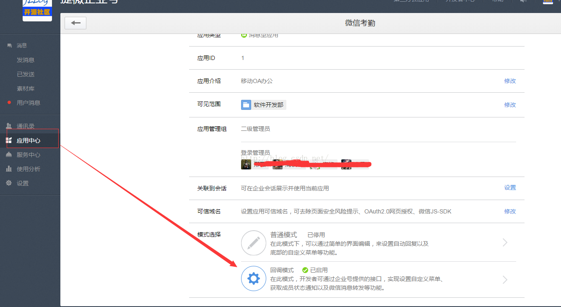
Task: Click the 回调模式 gear icon
Action: point(254,278)
